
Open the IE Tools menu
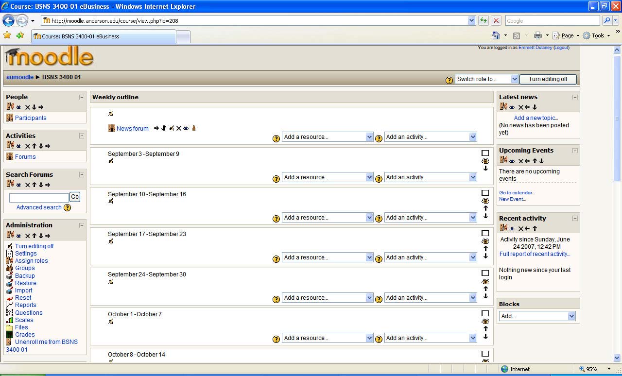[597, 35]
